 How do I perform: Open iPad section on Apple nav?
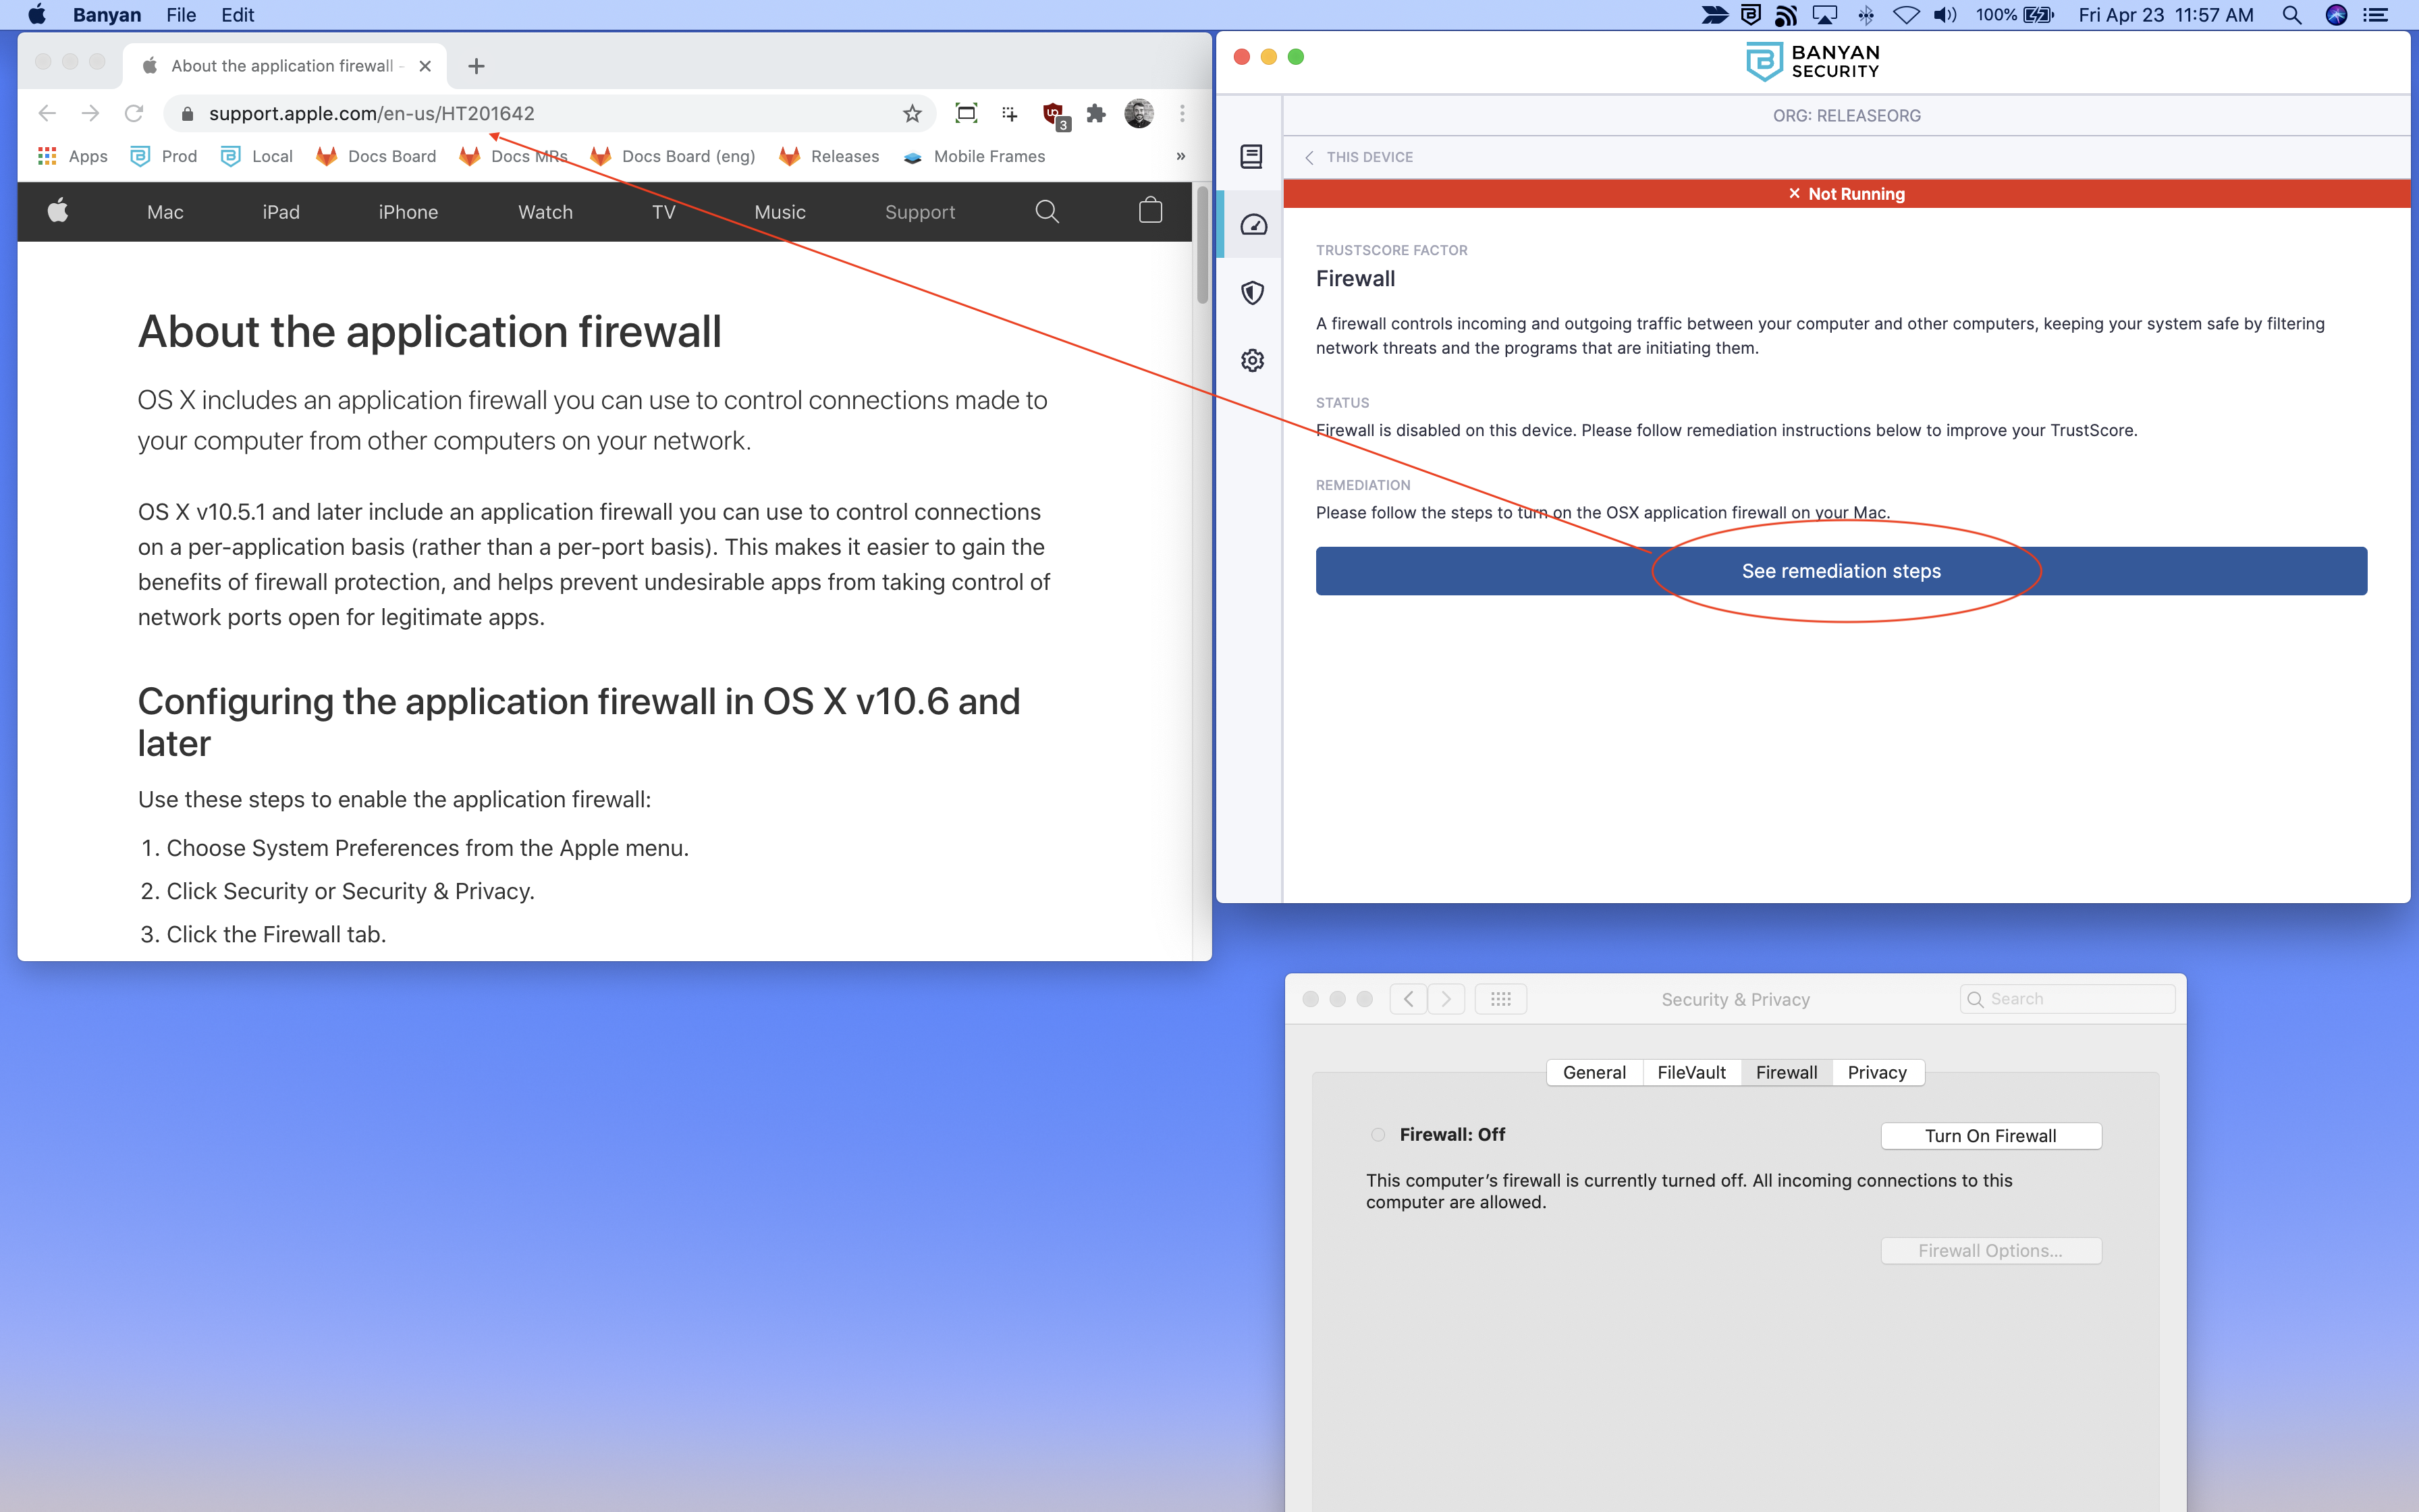(281, 212)
